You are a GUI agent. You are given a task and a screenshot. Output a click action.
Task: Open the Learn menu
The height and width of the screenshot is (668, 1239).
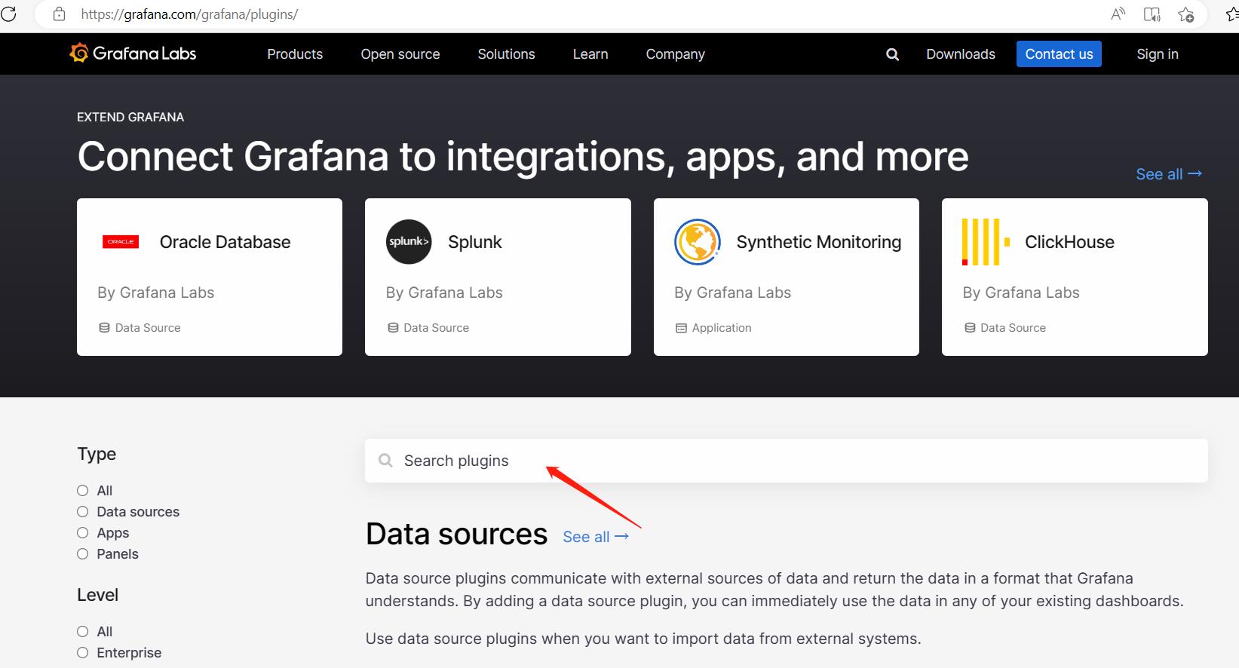590,54
